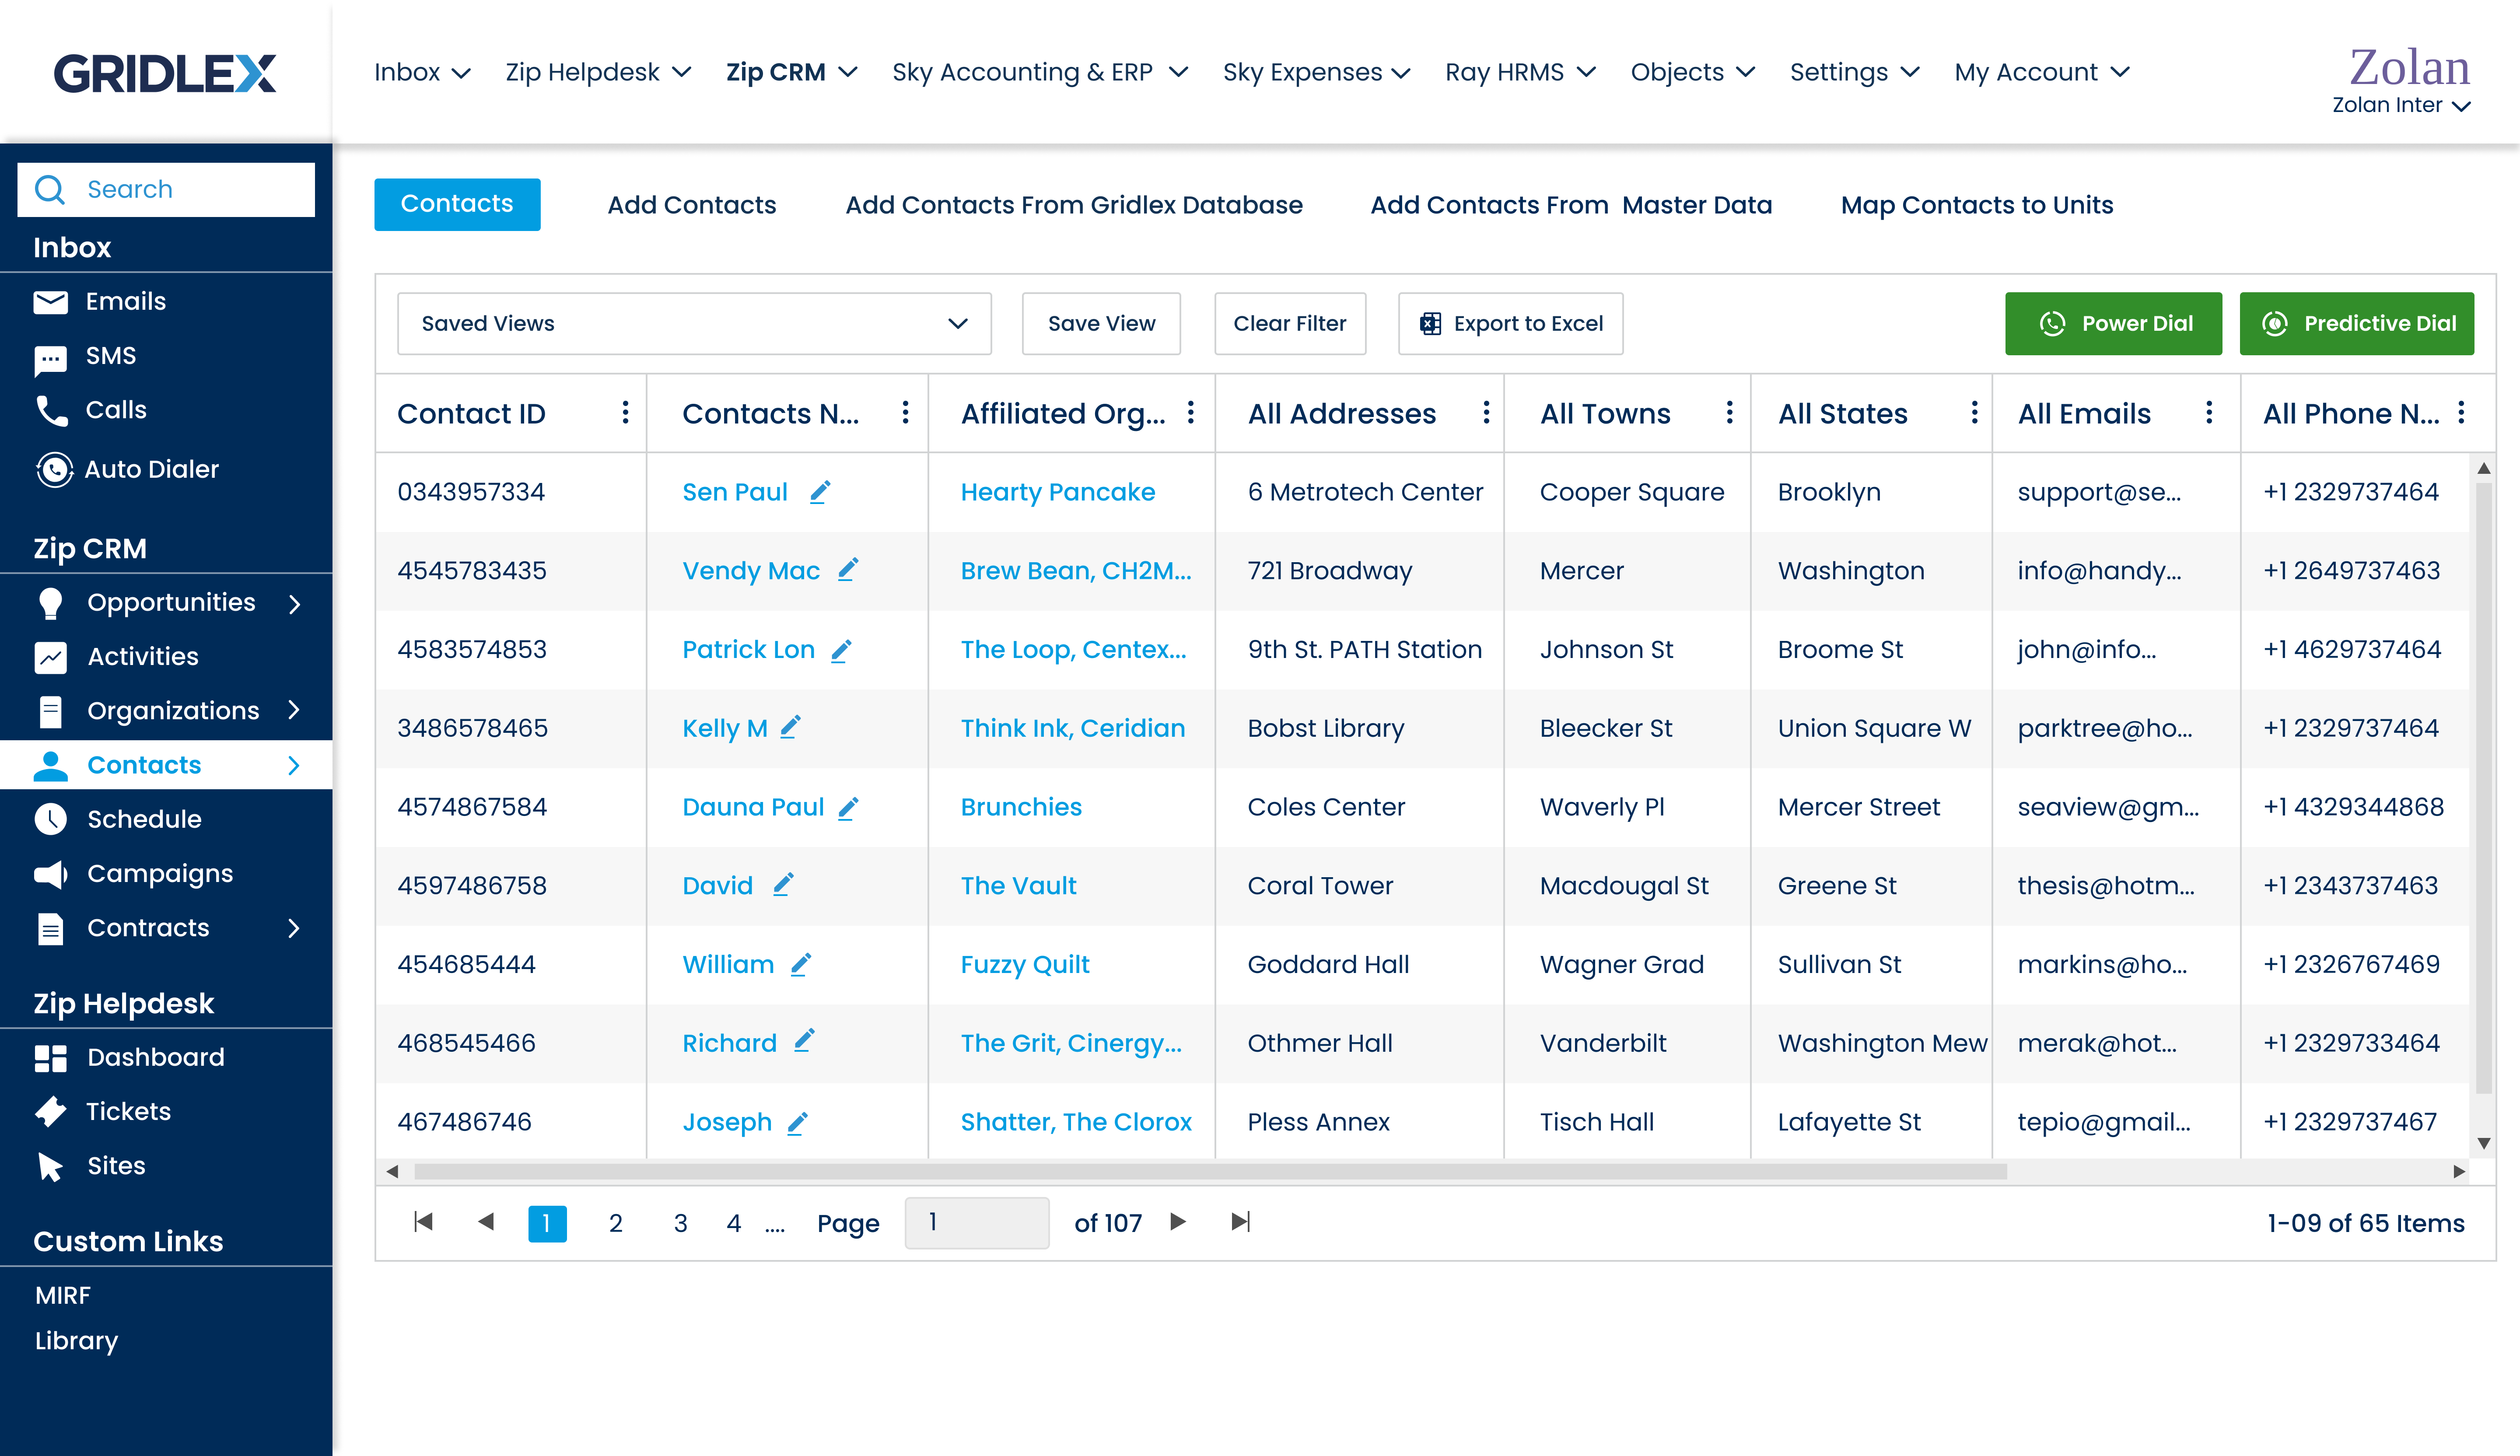
Task: Go to the last page of results
Action: tap(1240, 1222)
